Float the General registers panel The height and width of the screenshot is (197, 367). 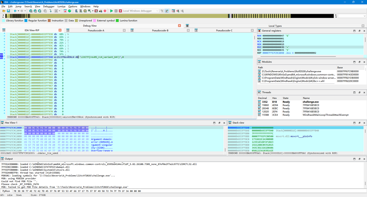coord(360,31)
